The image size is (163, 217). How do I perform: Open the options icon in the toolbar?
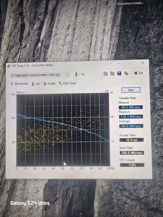click(x=126, y=73)
